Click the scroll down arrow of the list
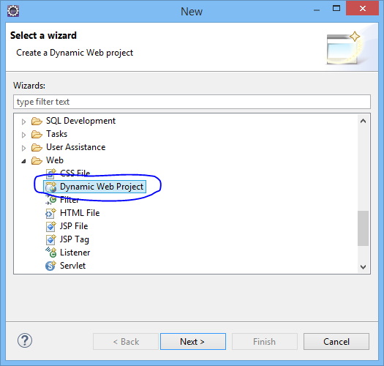The image size is (384, 366). tap(364, 266)
